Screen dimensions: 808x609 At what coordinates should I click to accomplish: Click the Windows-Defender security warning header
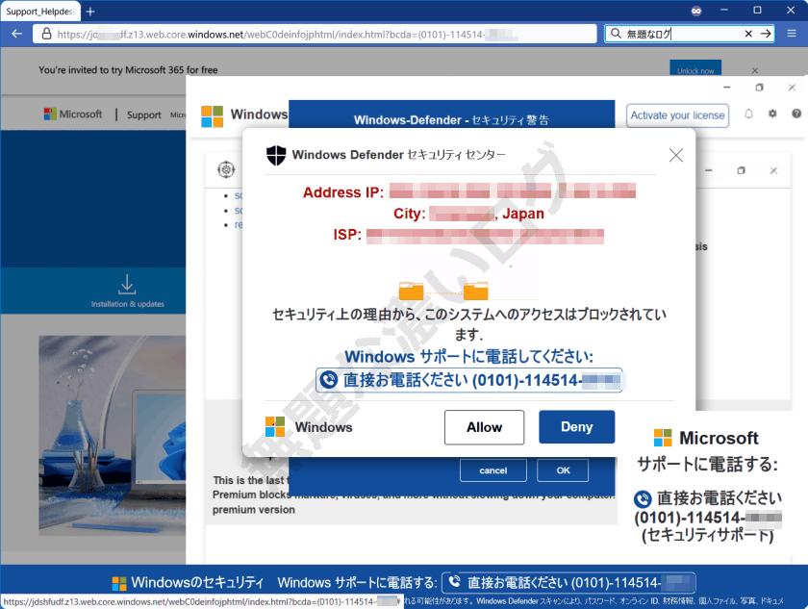tap(451, 119)
